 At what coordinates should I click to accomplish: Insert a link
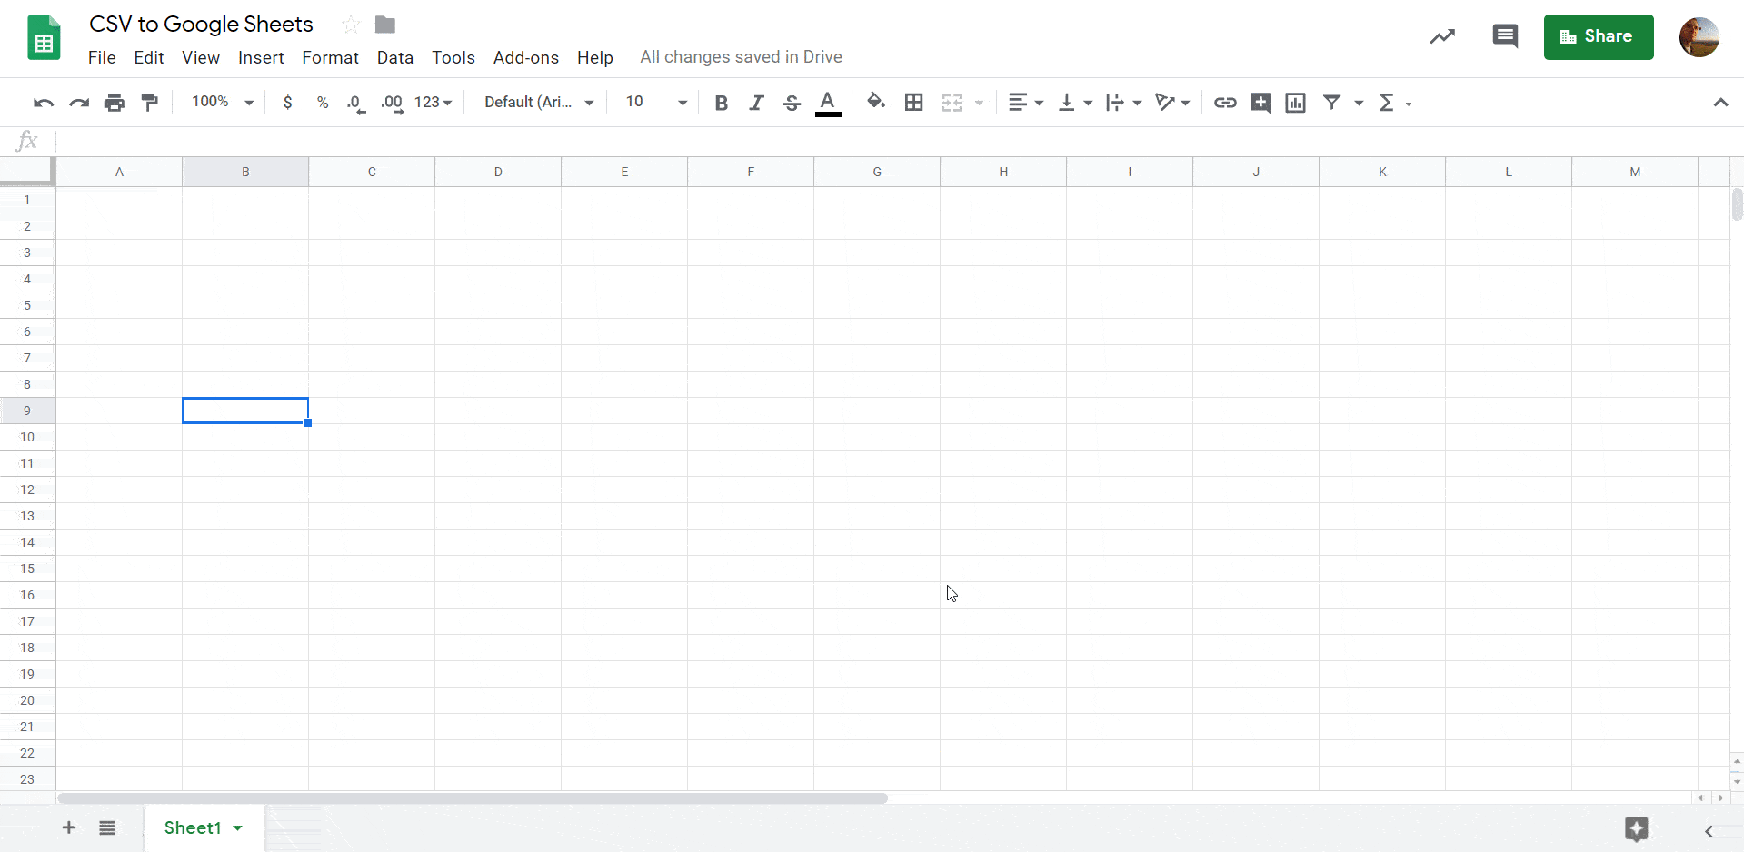(1224, 103)
